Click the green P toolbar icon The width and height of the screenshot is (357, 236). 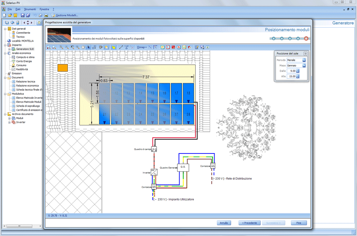tap(162, 47)
